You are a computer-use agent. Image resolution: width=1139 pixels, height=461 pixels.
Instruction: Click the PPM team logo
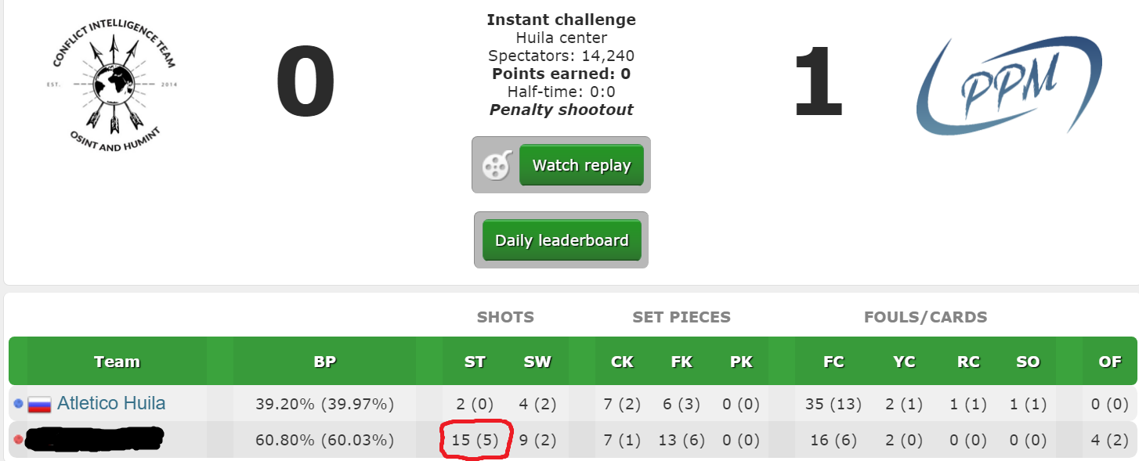[x=1009, y=85]
